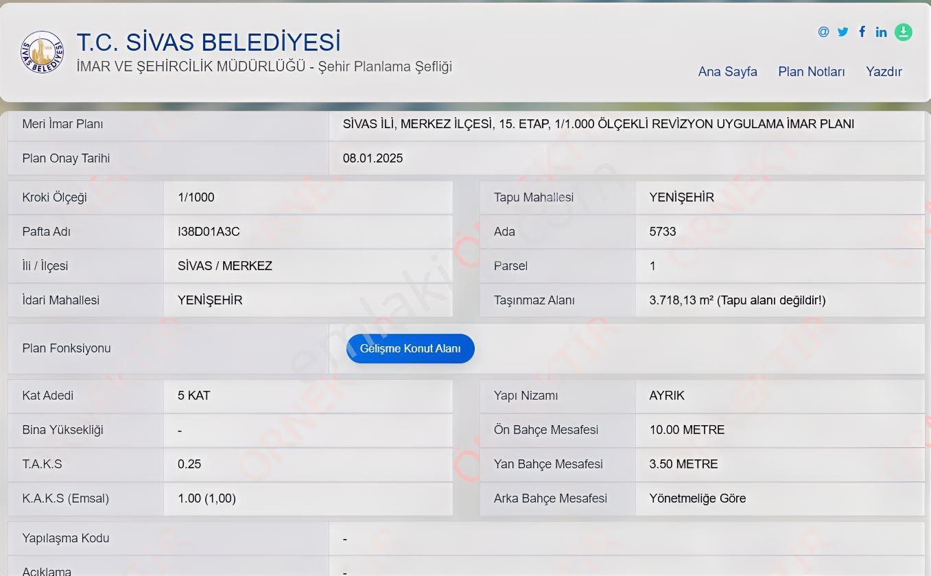Click the Gelişme Konut Alanı button
The width and height of the screenshot is (931, 576).
coord(410,348)
